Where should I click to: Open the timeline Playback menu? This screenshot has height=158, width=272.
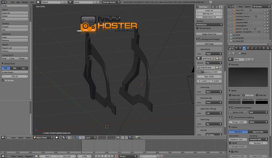coord(29,156)
